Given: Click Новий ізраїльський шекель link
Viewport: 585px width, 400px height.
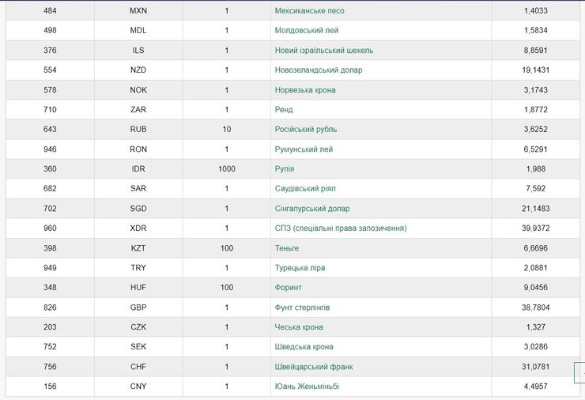Looking at the screenshot, I should [x=324, y=51].
